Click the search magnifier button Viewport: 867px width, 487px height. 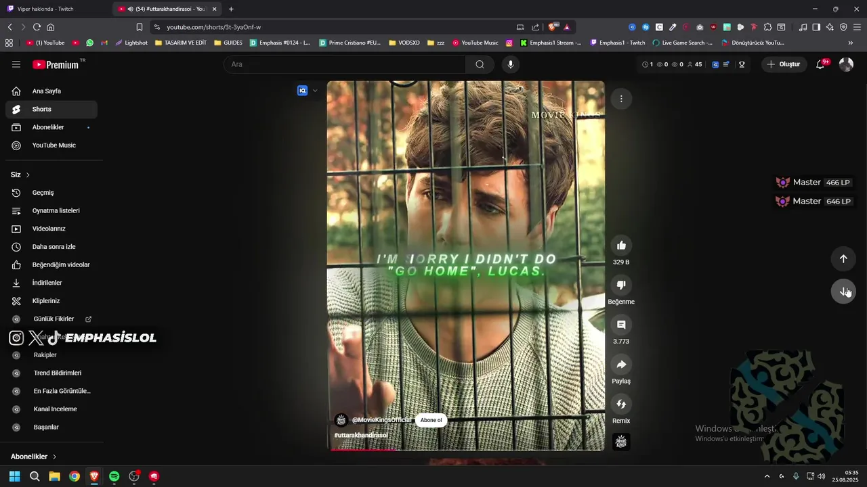pos(480,64)
